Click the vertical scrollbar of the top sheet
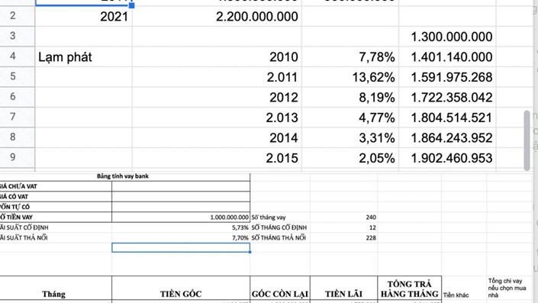 pyautogui.click(x=527, y=140)
